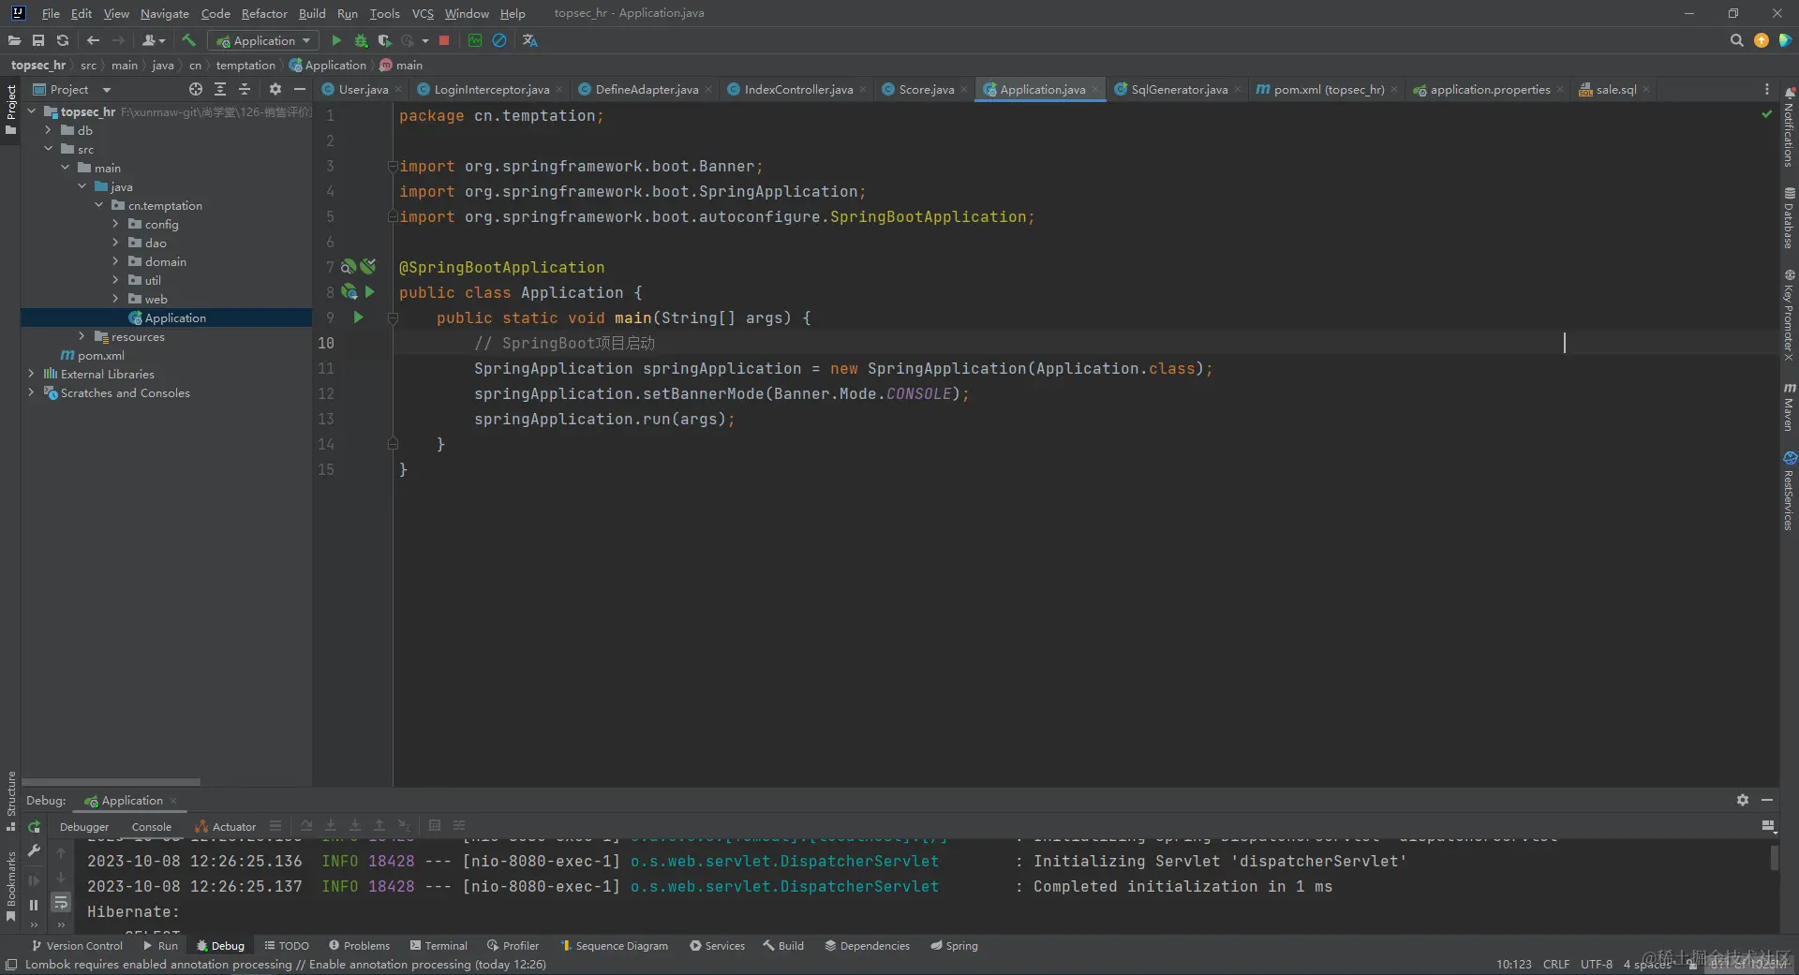
Task: Navigate back with the left arrow
Action: click(93, 40)
